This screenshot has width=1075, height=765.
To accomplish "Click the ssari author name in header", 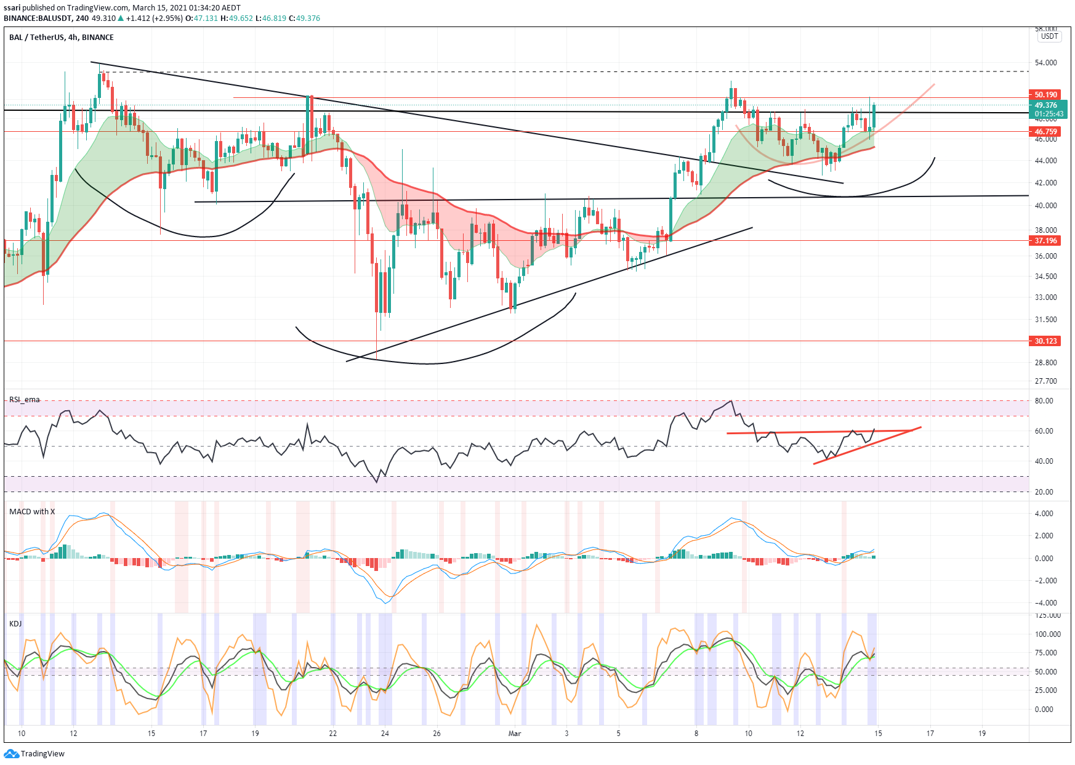I will 12,8.
